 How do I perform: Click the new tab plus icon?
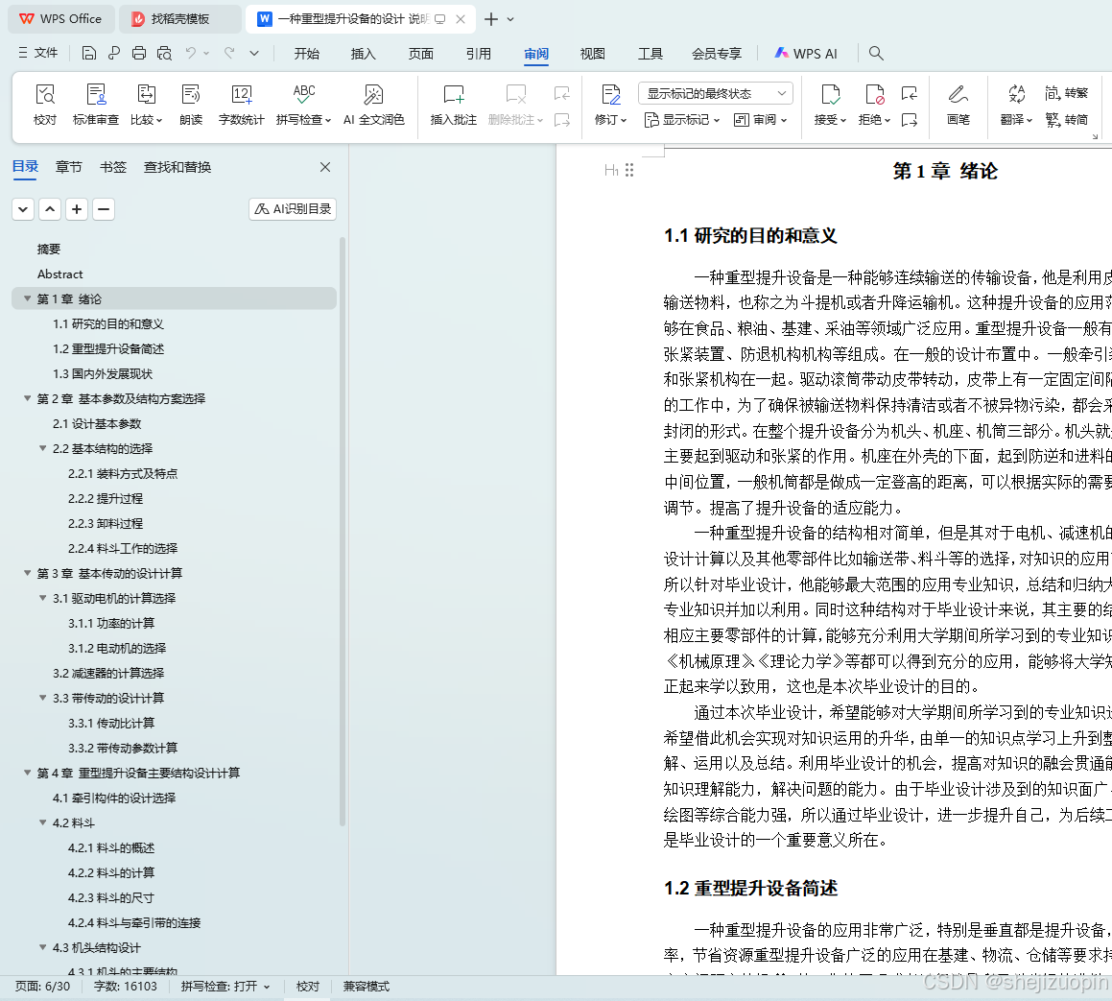(490, 19)
